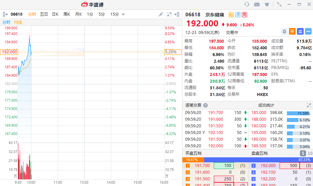This screenshot has height=186, width=313.
Task: Expand chart to fullscreen icon
Action: 169,14
